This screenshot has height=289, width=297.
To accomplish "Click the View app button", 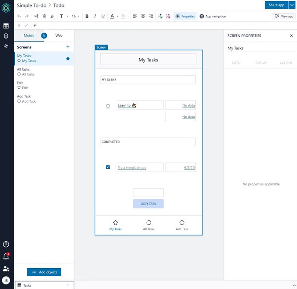I will [x=284, y=16].
